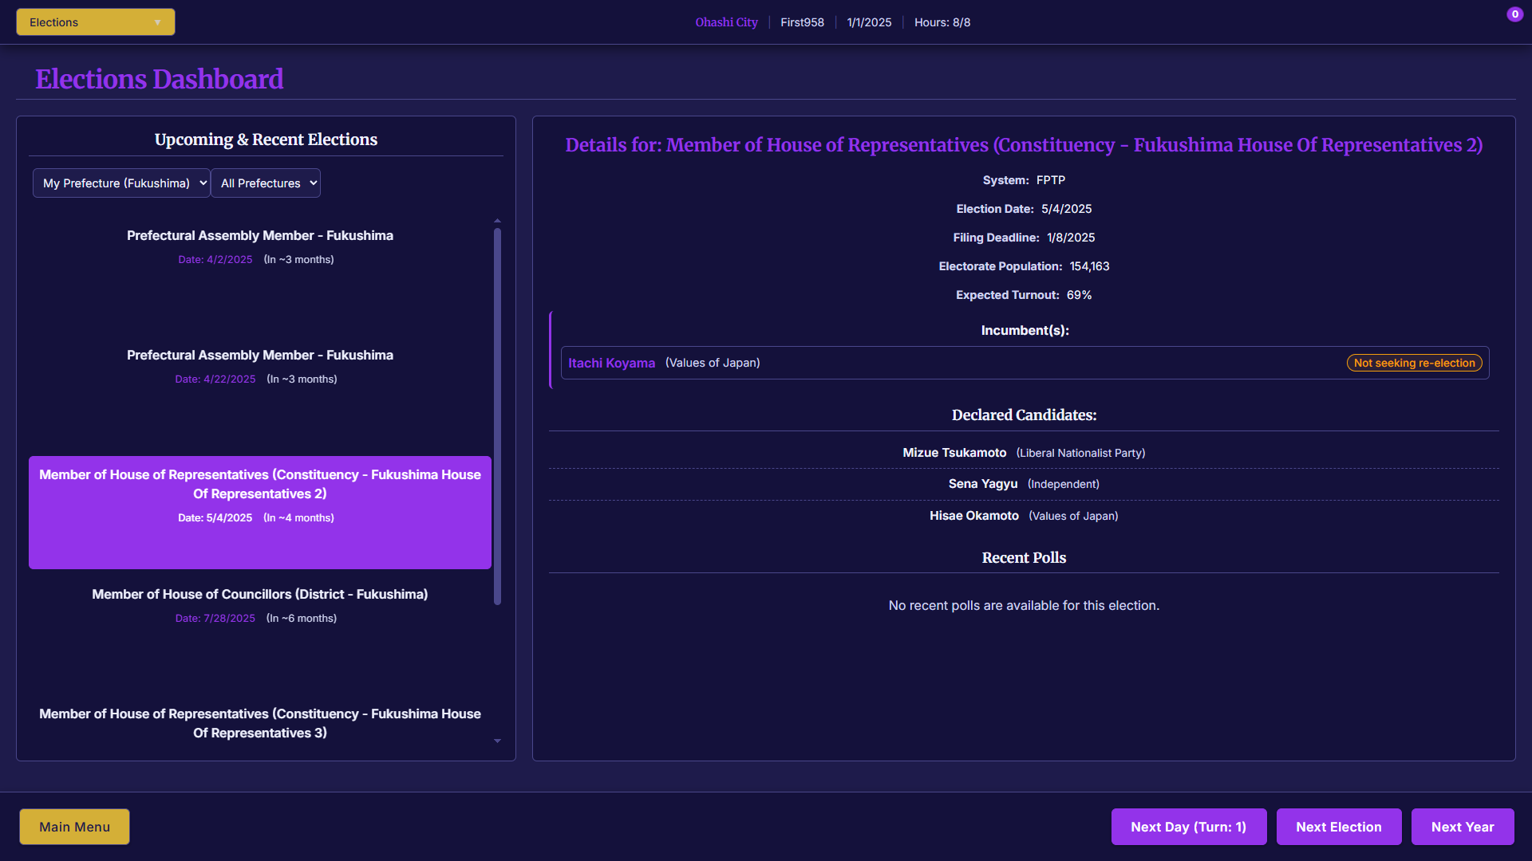
Task: Click candidate Hisae Okamoto
Action: pyautogui.click(x=973, y=516)
